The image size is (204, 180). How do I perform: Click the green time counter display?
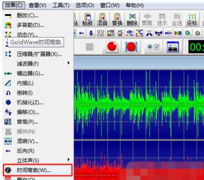196,47
